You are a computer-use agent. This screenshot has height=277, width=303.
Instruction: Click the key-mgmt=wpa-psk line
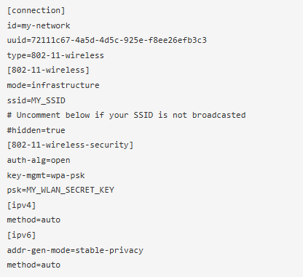pyautogui.click(x=46, y=175)
